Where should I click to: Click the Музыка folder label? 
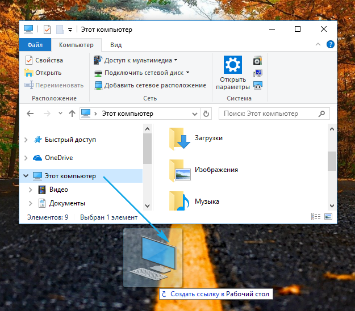tap(207, 201)
